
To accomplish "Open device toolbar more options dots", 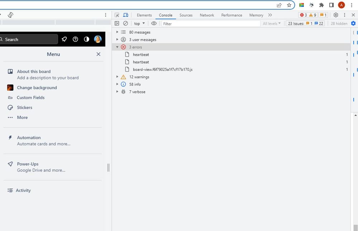I will coord(105,15).
